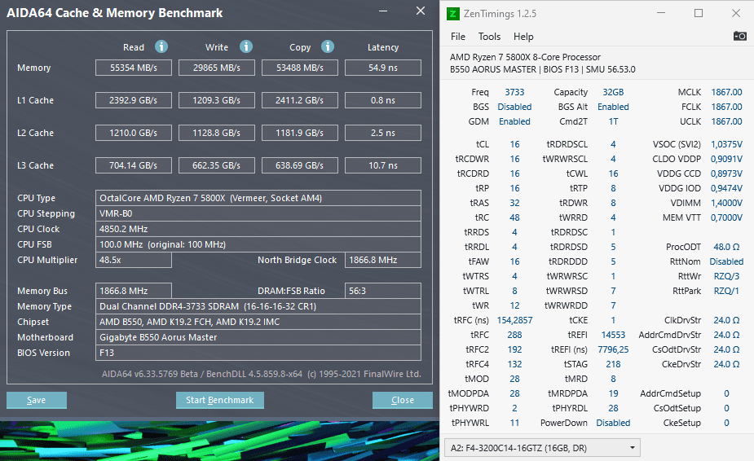Select L1 Cache latency 0.8 ns
This screenshot has width=754, height=461.
pos(383,100)
